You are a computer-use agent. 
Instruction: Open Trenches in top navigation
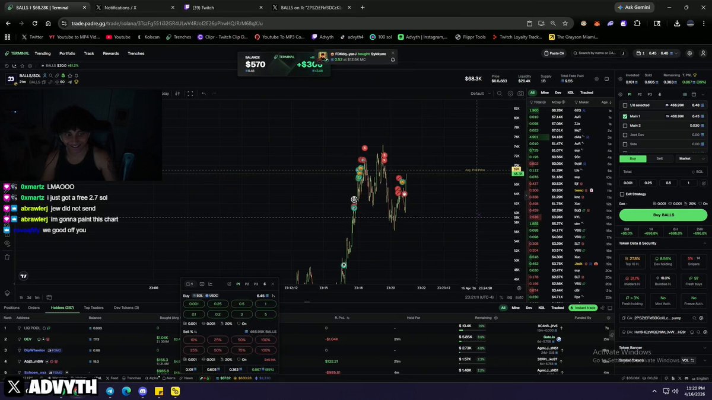(x=136, y=53)
